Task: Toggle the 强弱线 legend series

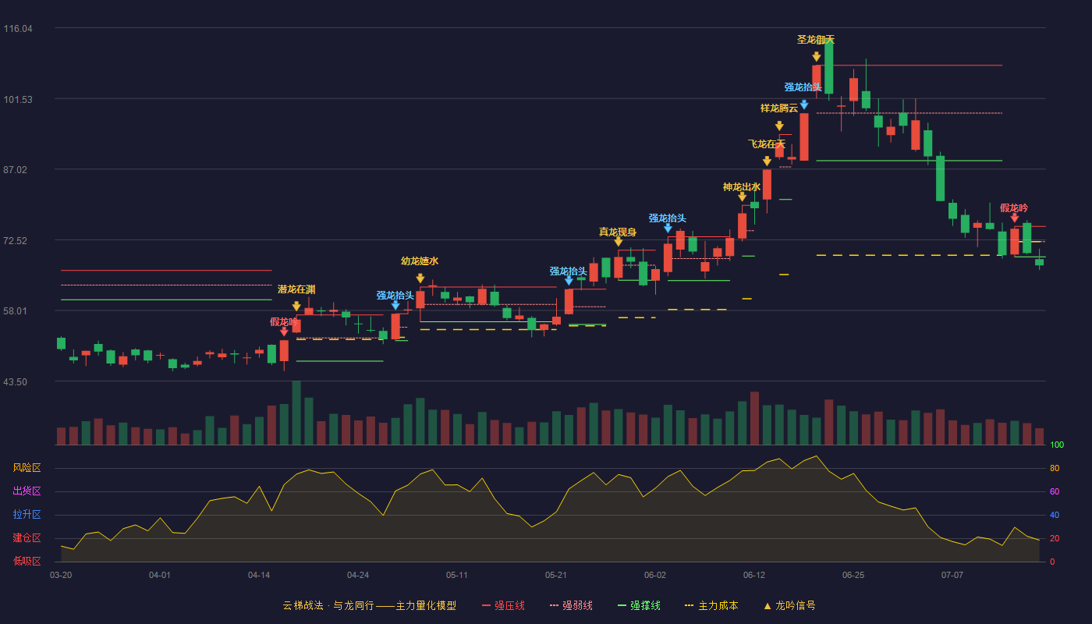Action: pyautogui.click(x=571, y=605)
